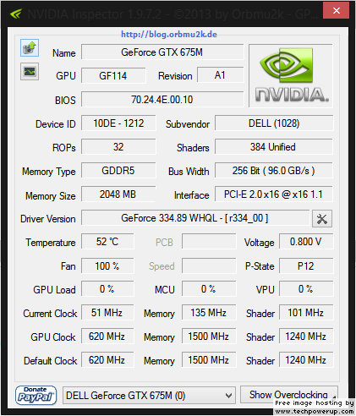The height and width of the screenshot is (416, 356).
Task: Click the Device ID label
Action: point(56,124)
